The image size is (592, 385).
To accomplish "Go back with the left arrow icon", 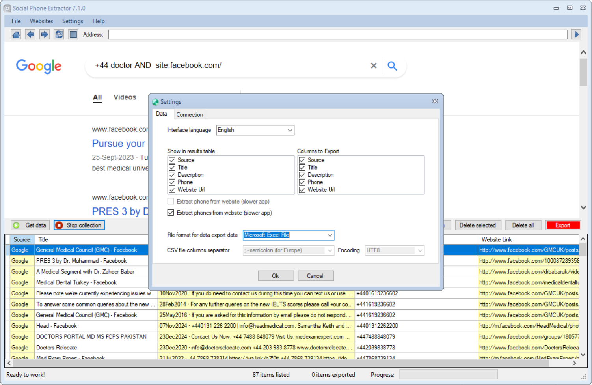I will tap(30, 35).
